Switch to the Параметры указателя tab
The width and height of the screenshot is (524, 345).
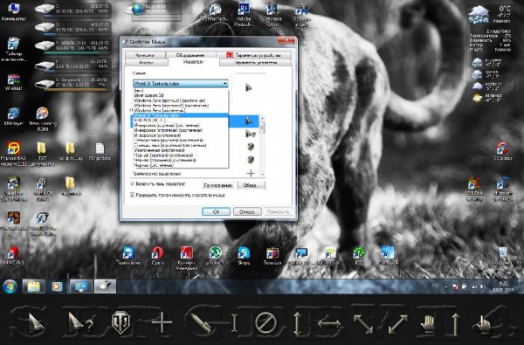click(256, 63)
